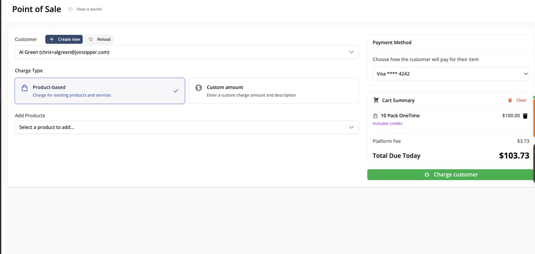
Task: Click the help question mark icon
Action: point(70,9)
